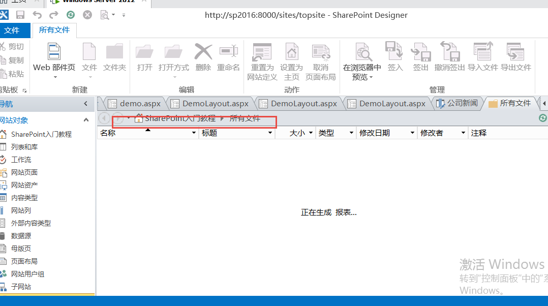The width and height of the screenshot is (548, 306).
Task: Click the 删除 X icon
Action: (x=203, y=52)
